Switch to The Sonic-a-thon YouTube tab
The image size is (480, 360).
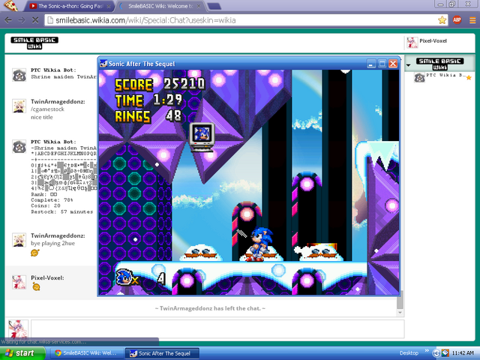point(69,6)
